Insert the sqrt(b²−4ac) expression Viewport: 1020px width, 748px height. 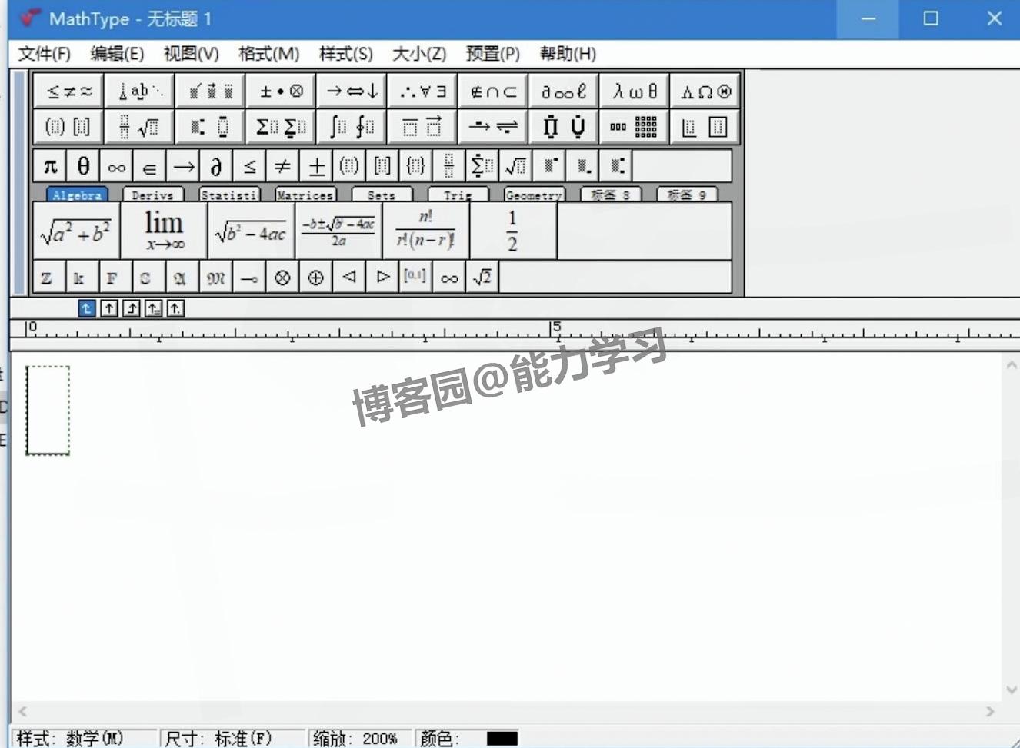(x=251, y=231)
